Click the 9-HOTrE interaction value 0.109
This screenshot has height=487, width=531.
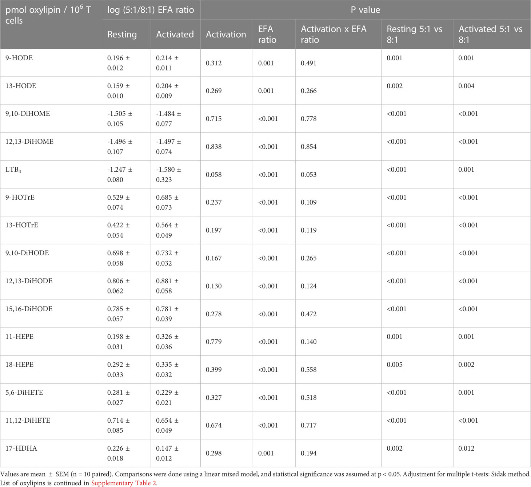pyautogui.click(x=309, y=203)
